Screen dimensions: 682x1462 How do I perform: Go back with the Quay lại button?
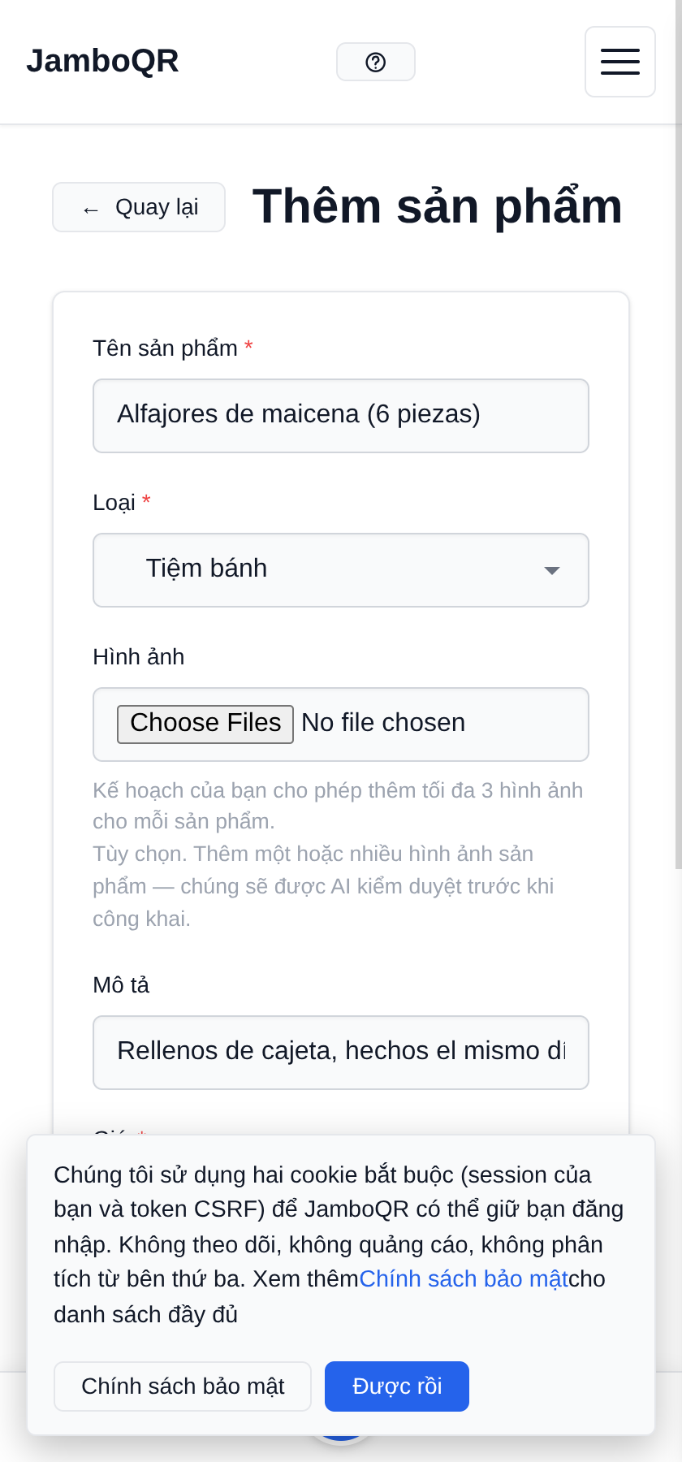[139, 207]
